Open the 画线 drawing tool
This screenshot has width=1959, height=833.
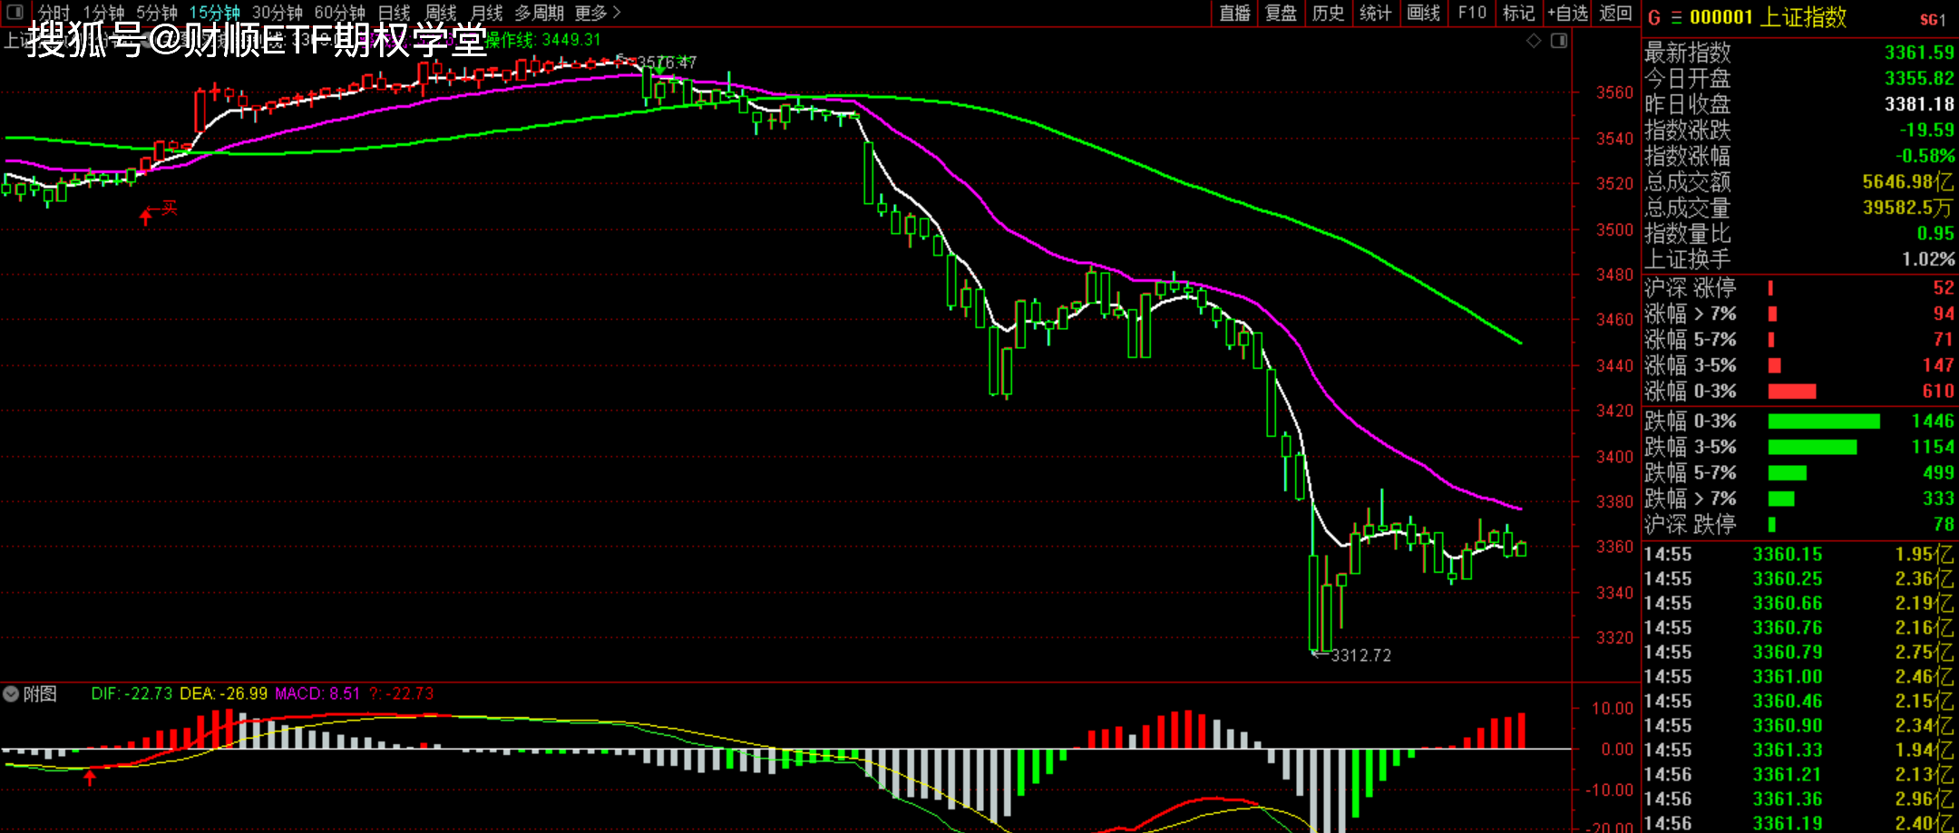click(x=1423, y=13)
